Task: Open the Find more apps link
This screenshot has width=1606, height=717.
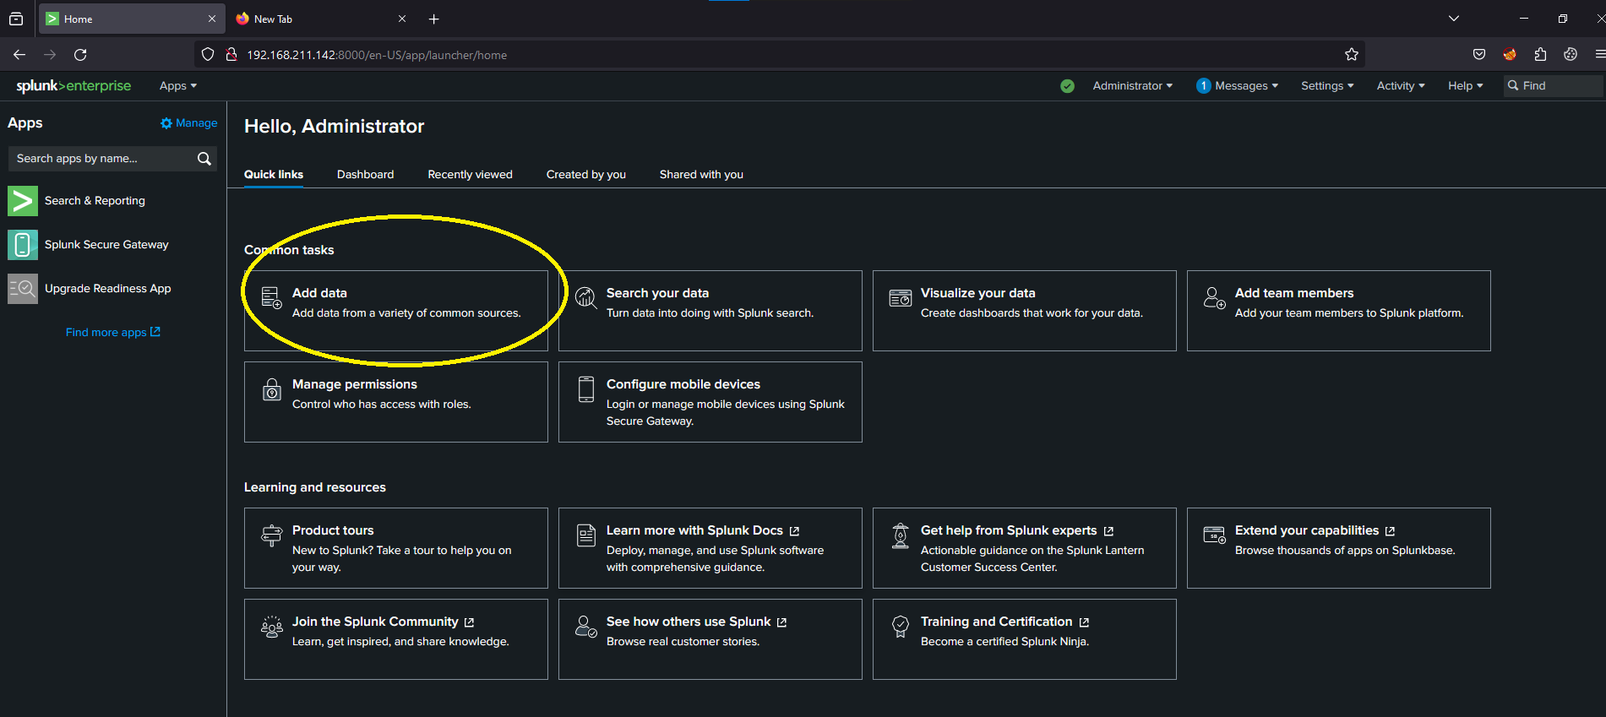Action: (113, 333)
